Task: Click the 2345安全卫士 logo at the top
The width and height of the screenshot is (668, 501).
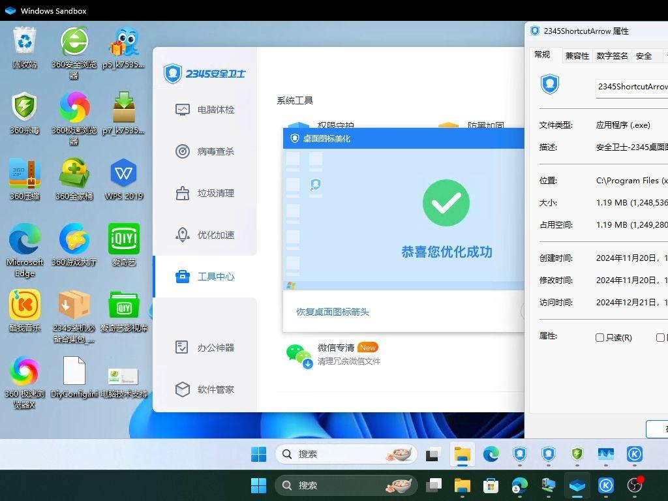Action: click(205, 73)
